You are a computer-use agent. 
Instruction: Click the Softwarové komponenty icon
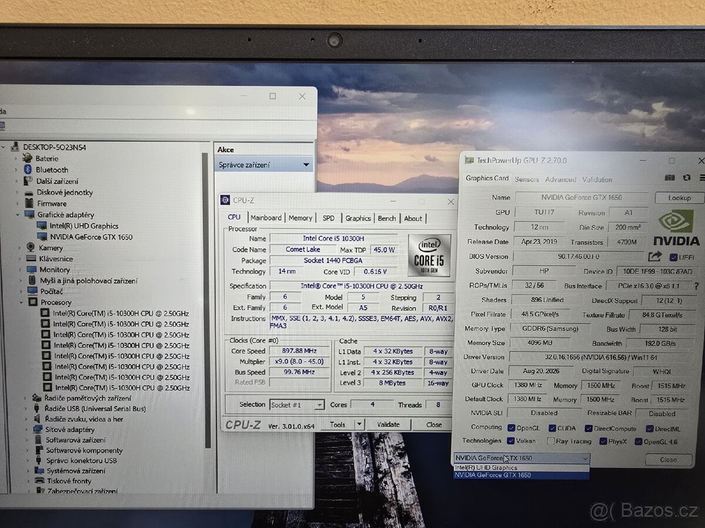tap(39, 450)
